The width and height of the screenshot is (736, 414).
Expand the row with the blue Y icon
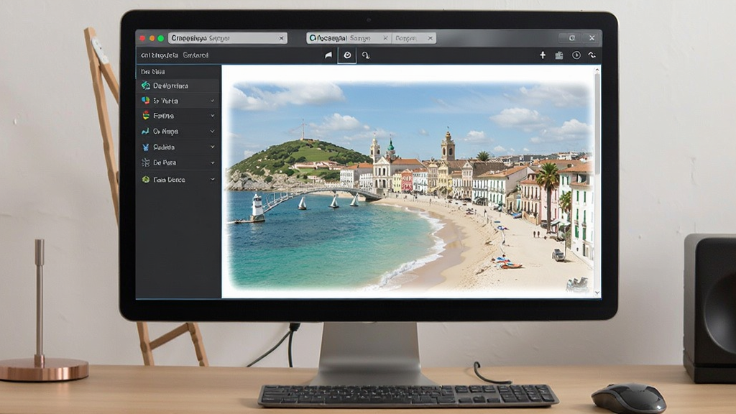tap(213, 147)
